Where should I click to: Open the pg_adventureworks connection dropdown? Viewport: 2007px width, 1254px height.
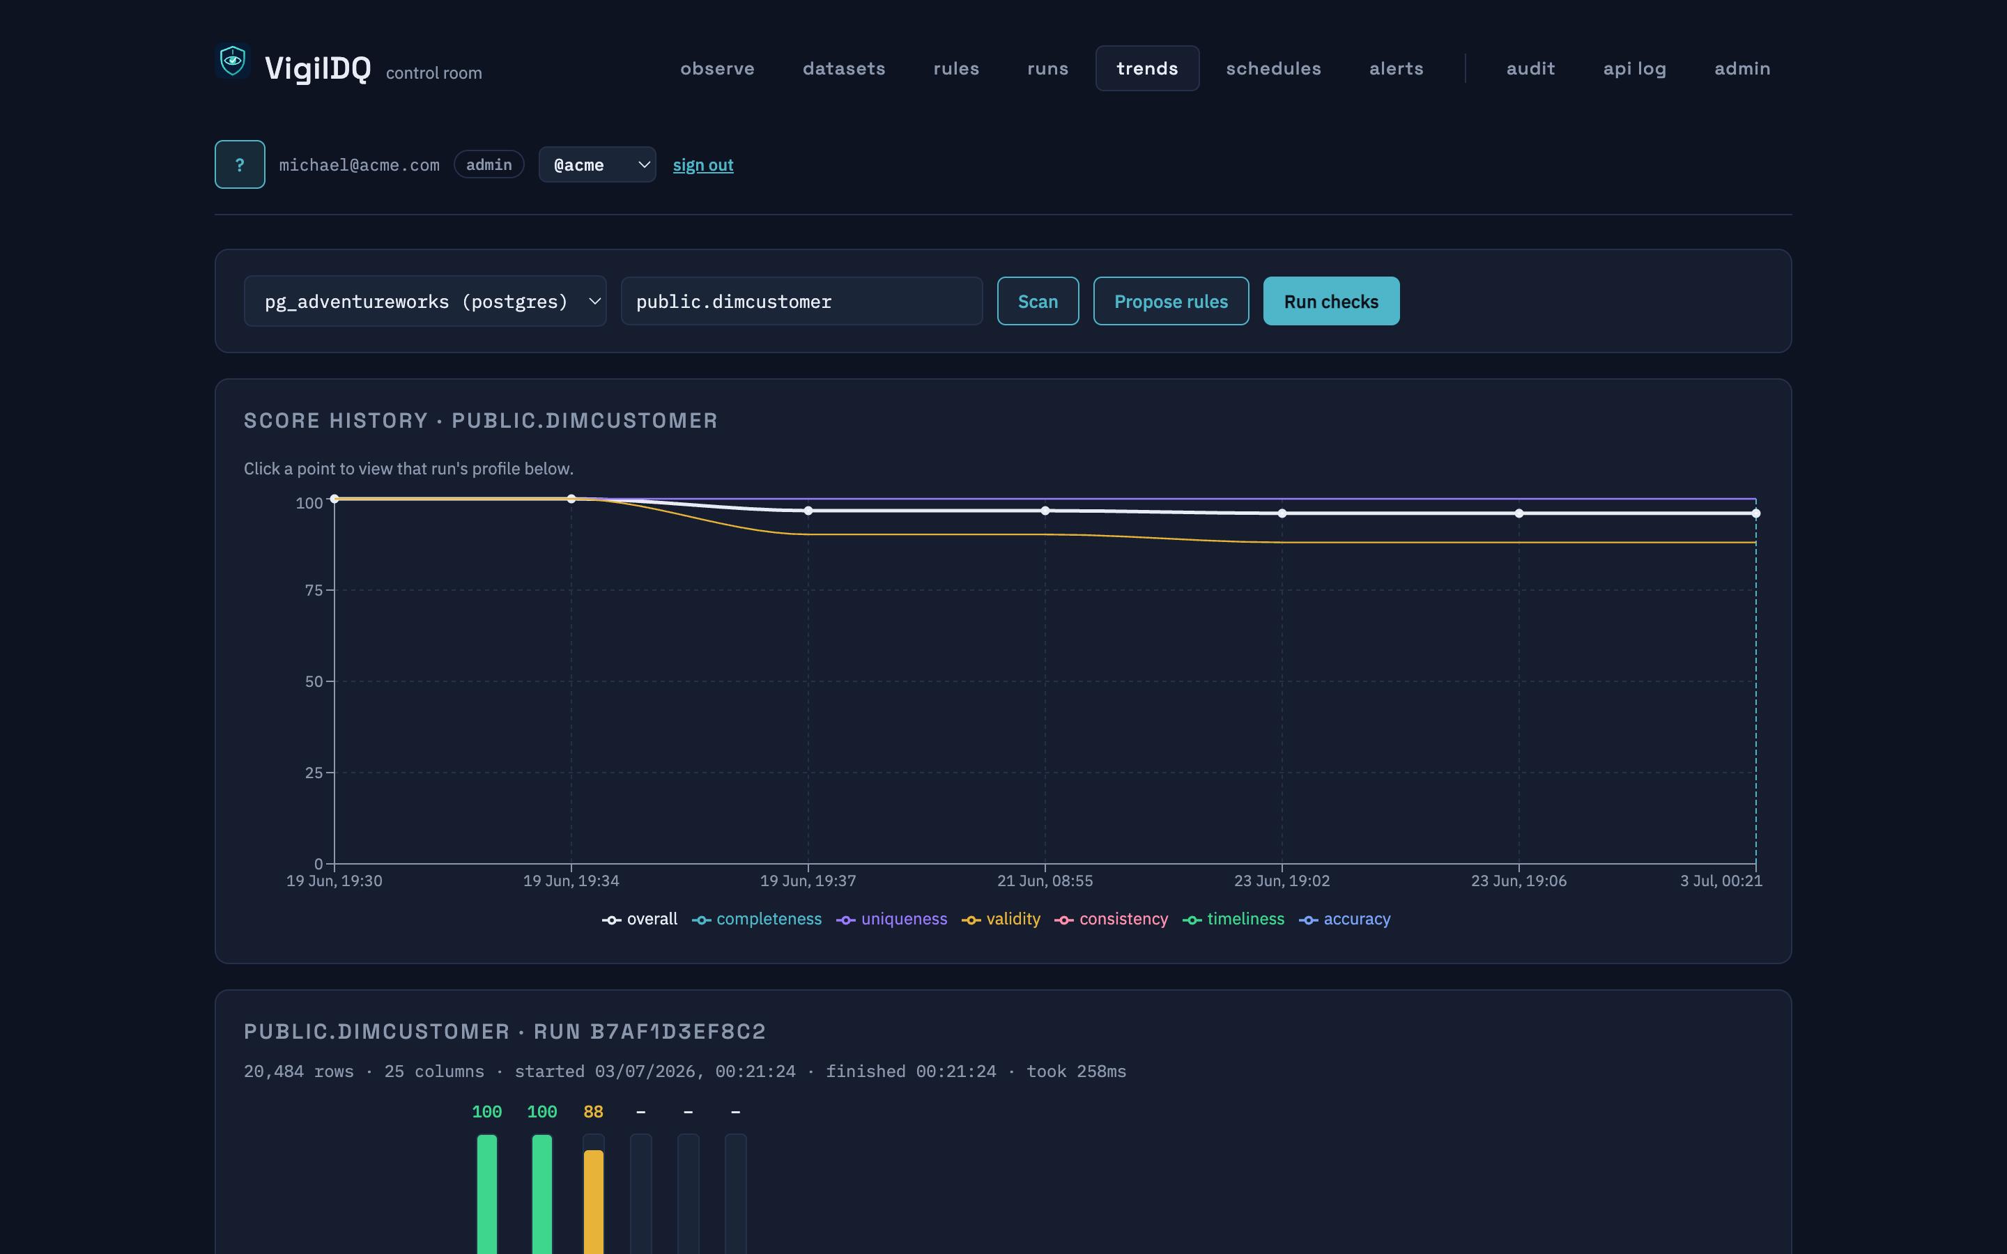pyautogui.click(x=426, y=301)
